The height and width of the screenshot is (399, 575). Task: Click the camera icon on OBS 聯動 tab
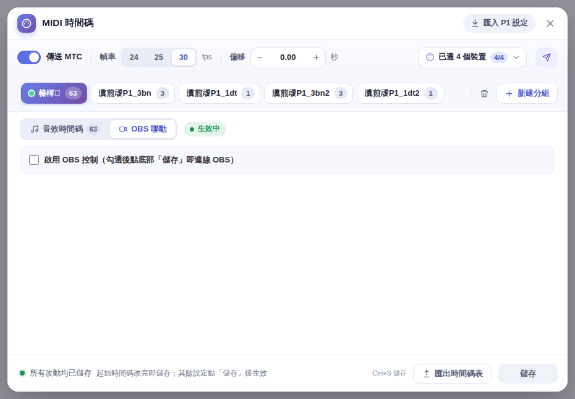(x=123, y=129)
